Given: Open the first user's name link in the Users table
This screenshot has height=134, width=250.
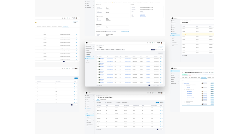Looking at the screenshot, I should coord(102,58).
